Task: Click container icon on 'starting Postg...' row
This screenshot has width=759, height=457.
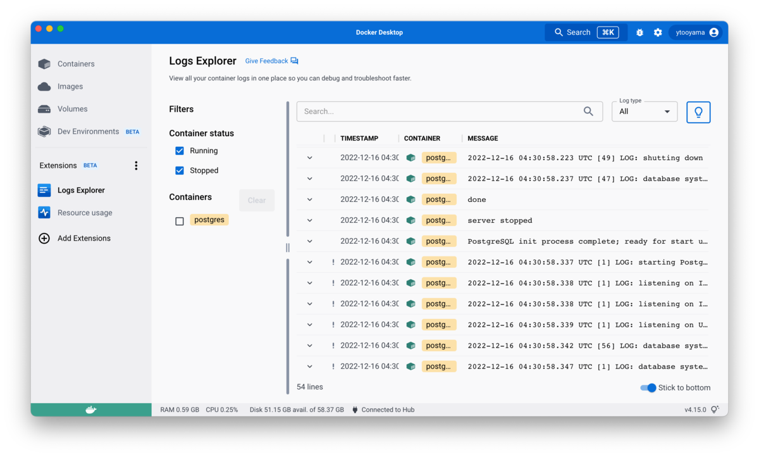Action: coord(410,262)
